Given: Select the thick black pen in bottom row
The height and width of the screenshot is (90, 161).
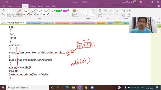Looking at the screenshot, I should [46, 14].
